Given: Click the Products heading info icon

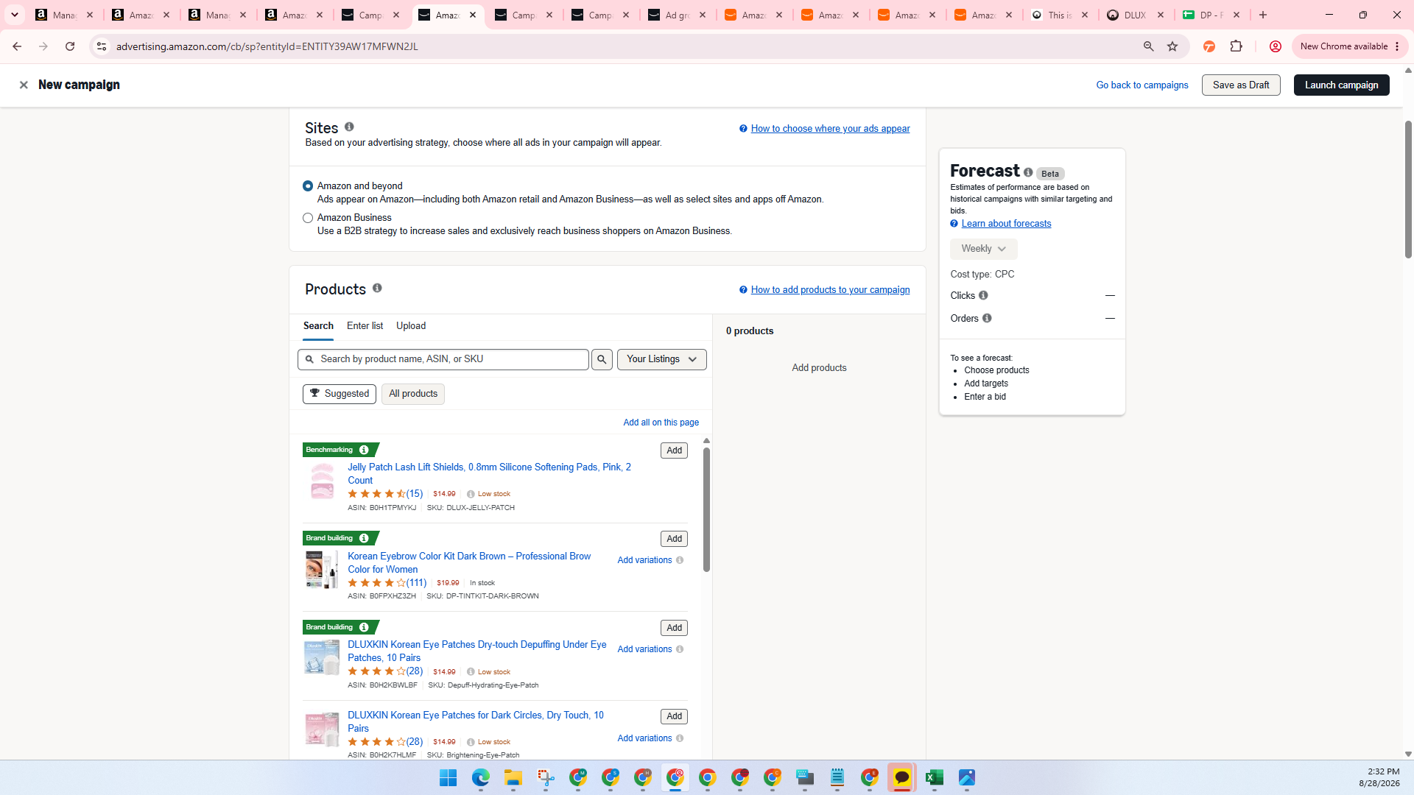Looking at the screenshot, I should point(377,288).
